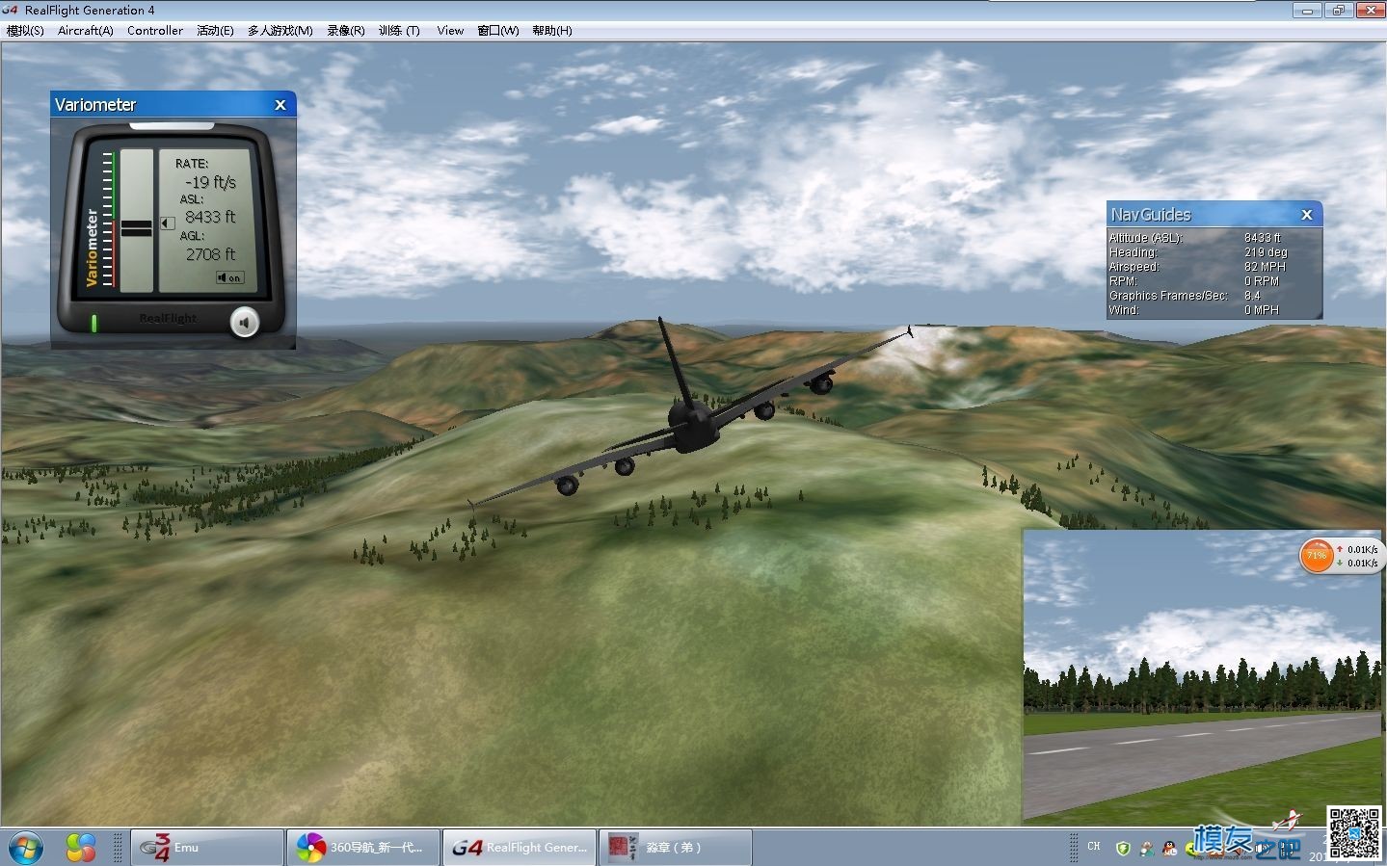Screen dimensions: 1387x866
Task: Open the Windows Start menu
Action: tap(26, 848)
